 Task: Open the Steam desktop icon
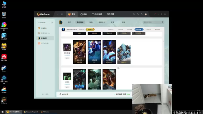pyautogui.click(x=4, y=68)
